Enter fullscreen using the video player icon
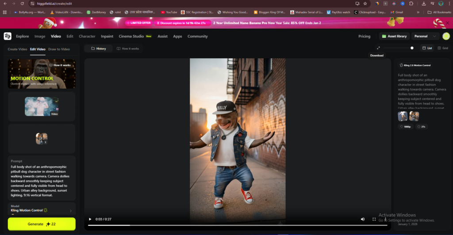The width and height of the screenshot is (453, 235). click(x=374, y=219)
